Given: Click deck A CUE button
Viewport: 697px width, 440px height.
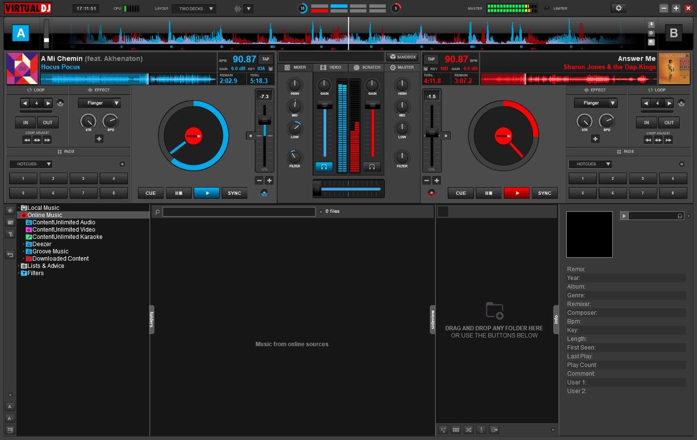Looking at the screenshot, I should [151, 193].
